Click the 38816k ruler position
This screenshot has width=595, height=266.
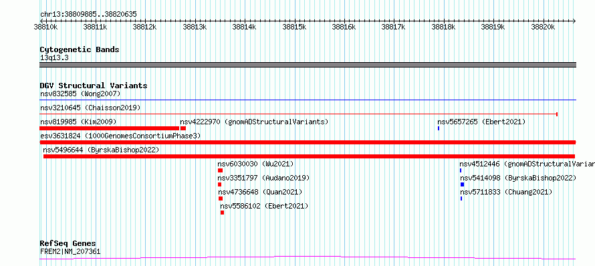point(344,27)
